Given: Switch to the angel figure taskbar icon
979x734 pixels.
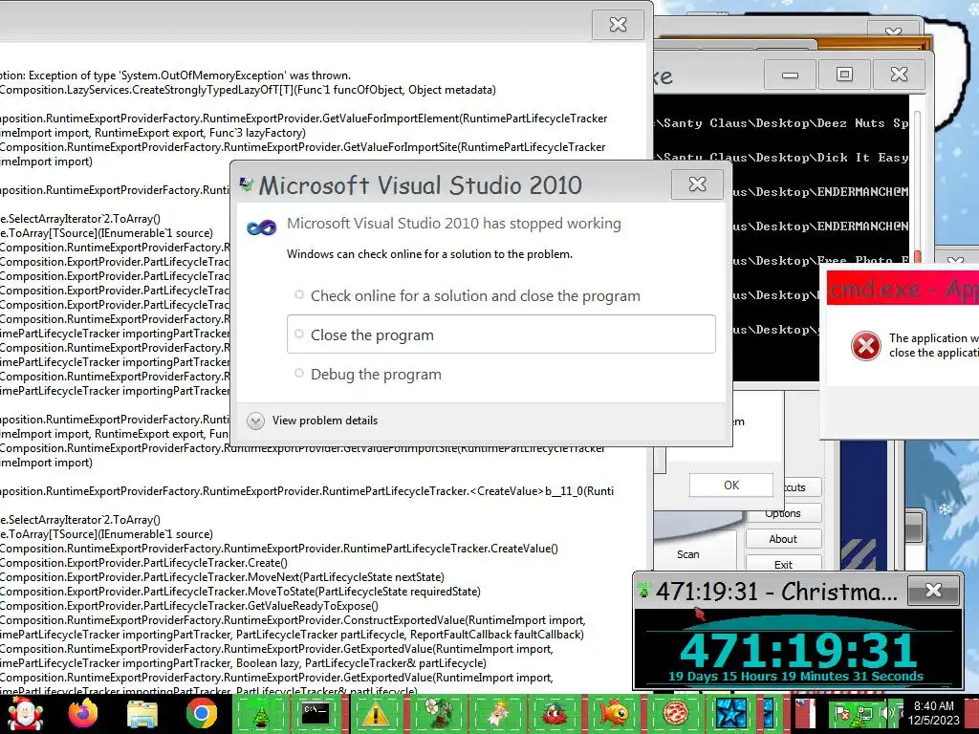Looking at the screenshot, I should coord(497,713).
